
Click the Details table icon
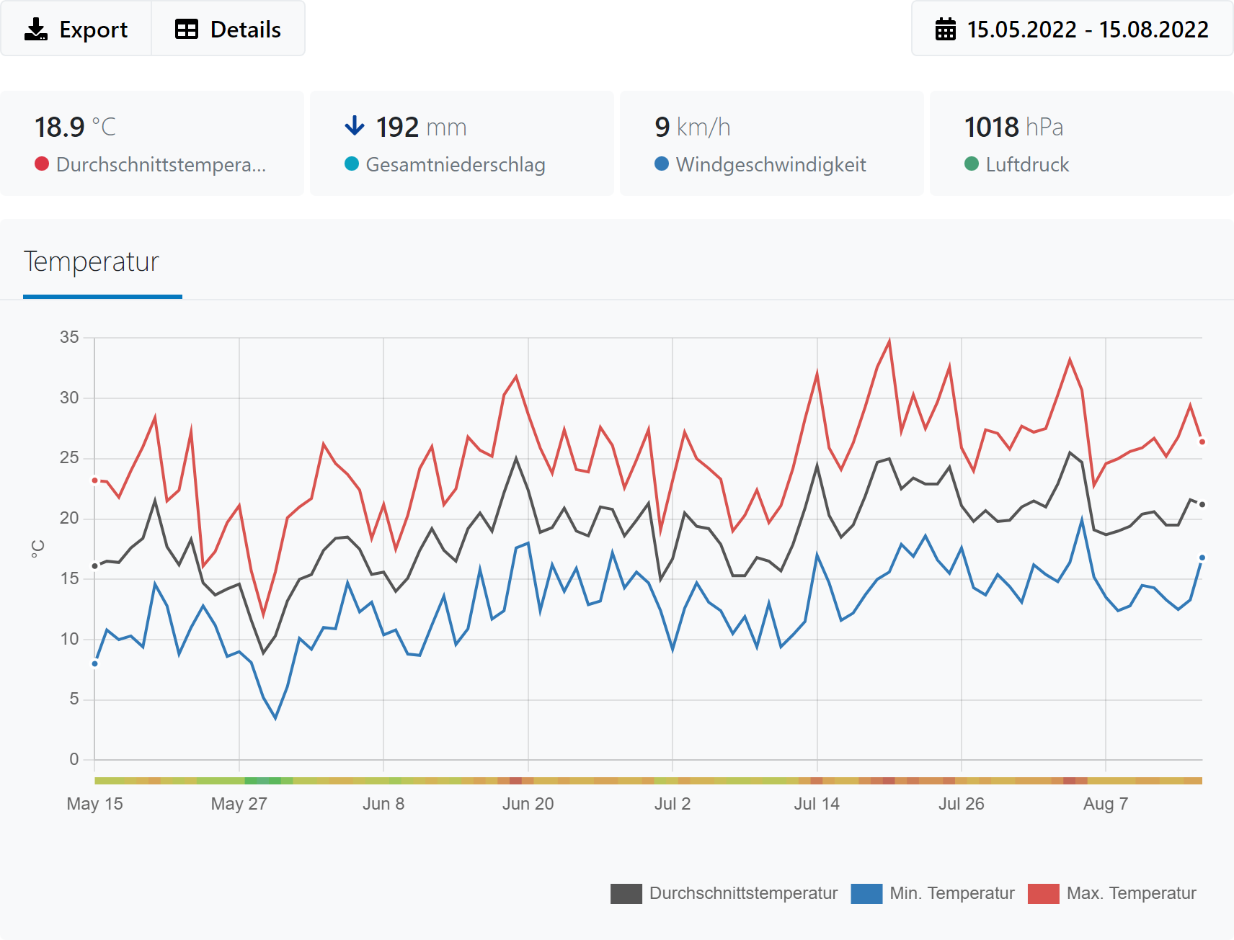point(187,30)
